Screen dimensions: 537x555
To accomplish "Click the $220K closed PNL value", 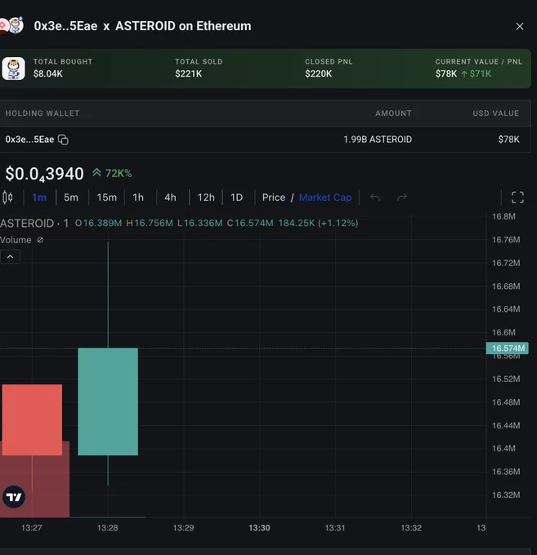I will [x=318, y=73].
